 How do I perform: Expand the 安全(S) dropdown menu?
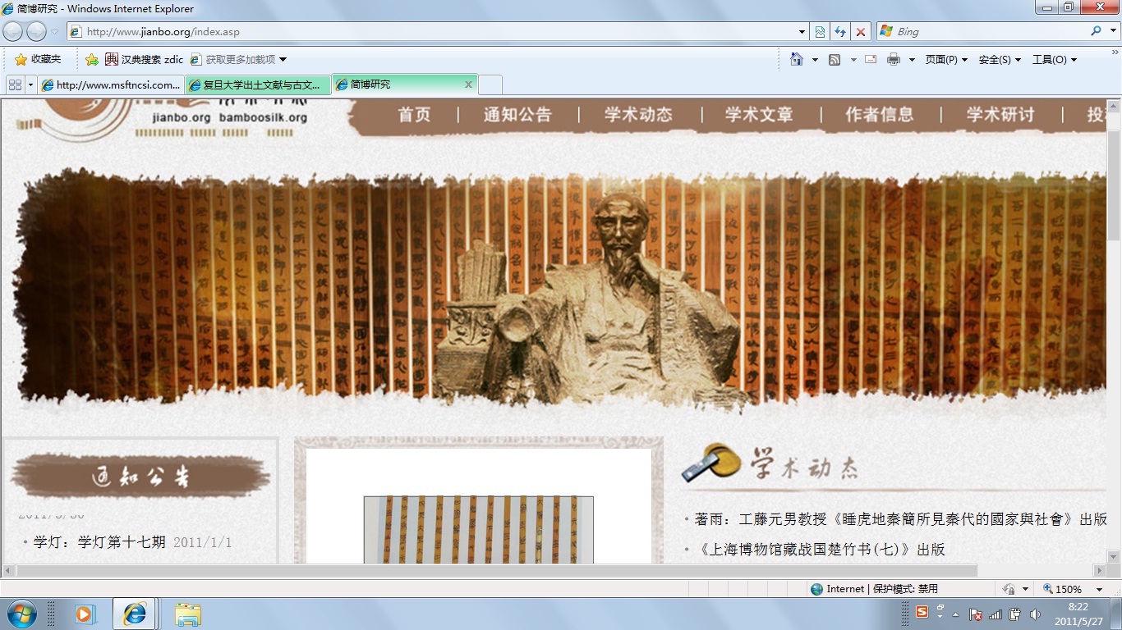(1000, 59)
